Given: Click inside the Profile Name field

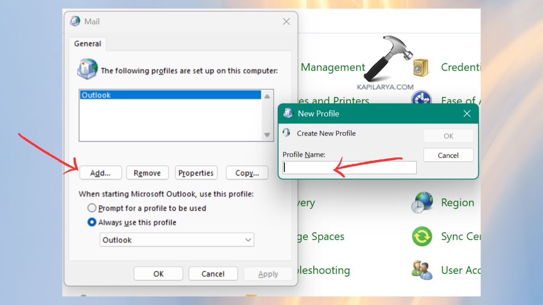Looking at the screenshot, I should (x=348, y=167).
